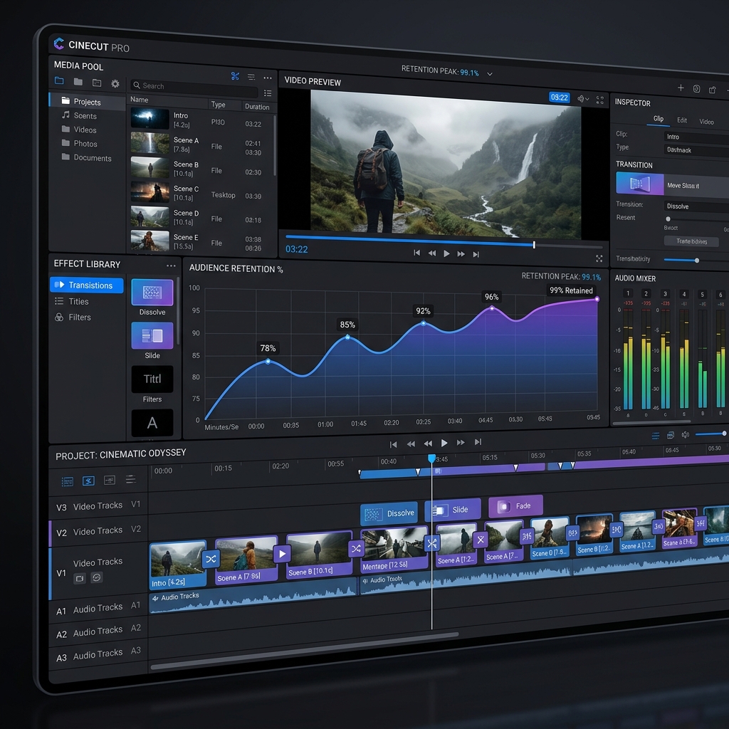Image resolution: width=729 pixels, height=729 pixels.
Task: Skip to end in Video Preview
Action: click(476, 254)
